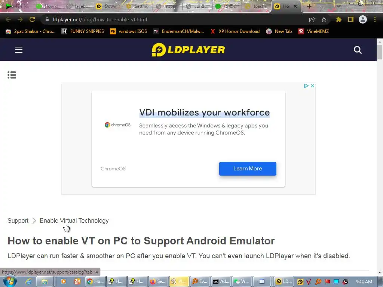Go back to the previous page

pyautogui.click(x=8, y=19)
